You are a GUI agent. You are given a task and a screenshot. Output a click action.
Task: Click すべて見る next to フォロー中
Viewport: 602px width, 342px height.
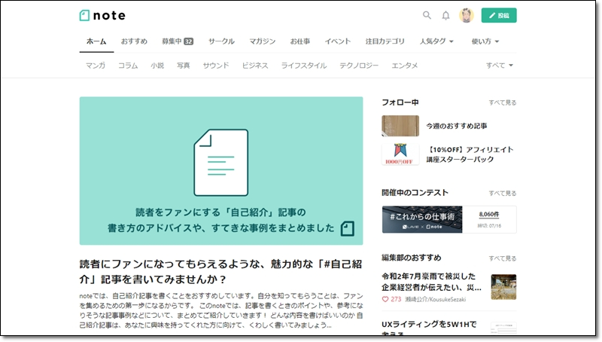coord(502,102)
